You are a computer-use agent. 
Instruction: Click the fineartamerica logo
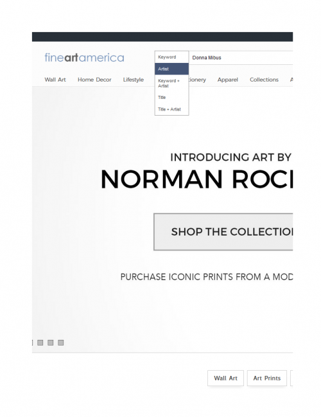[84, 58]
